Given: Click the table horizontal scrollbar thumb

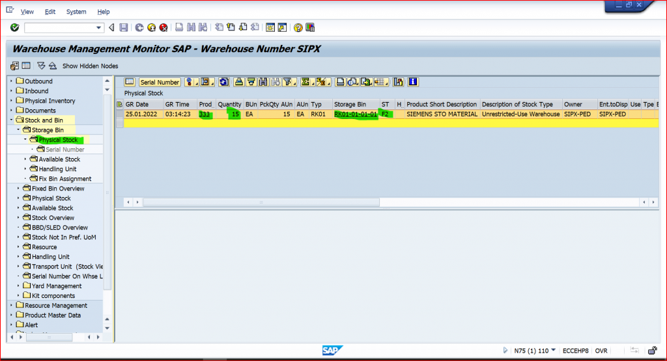Looking at the screenshot, I should [x=261, y=202].
